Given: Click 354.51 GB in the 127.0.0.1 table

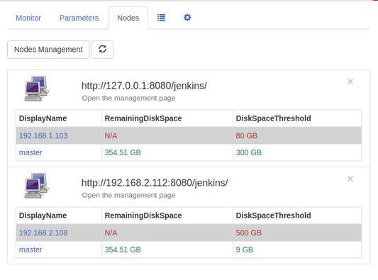Looking at the screenshot, I should (123, 152).
